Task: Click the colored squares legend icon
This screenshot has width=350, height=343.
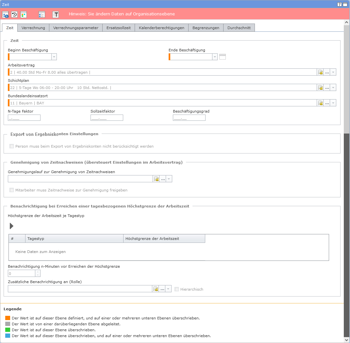Action: [23, 14]
